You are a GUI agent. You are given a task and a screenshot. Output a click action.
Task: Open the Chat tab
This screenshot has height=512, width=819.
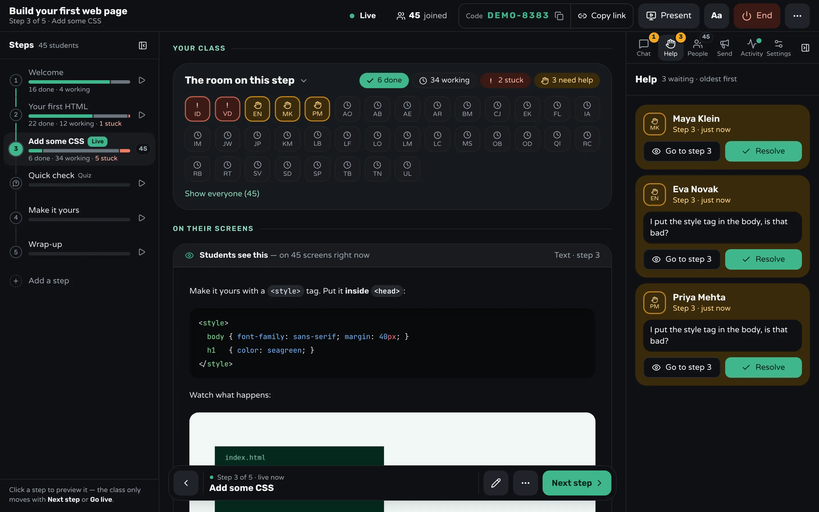point(643,48)
